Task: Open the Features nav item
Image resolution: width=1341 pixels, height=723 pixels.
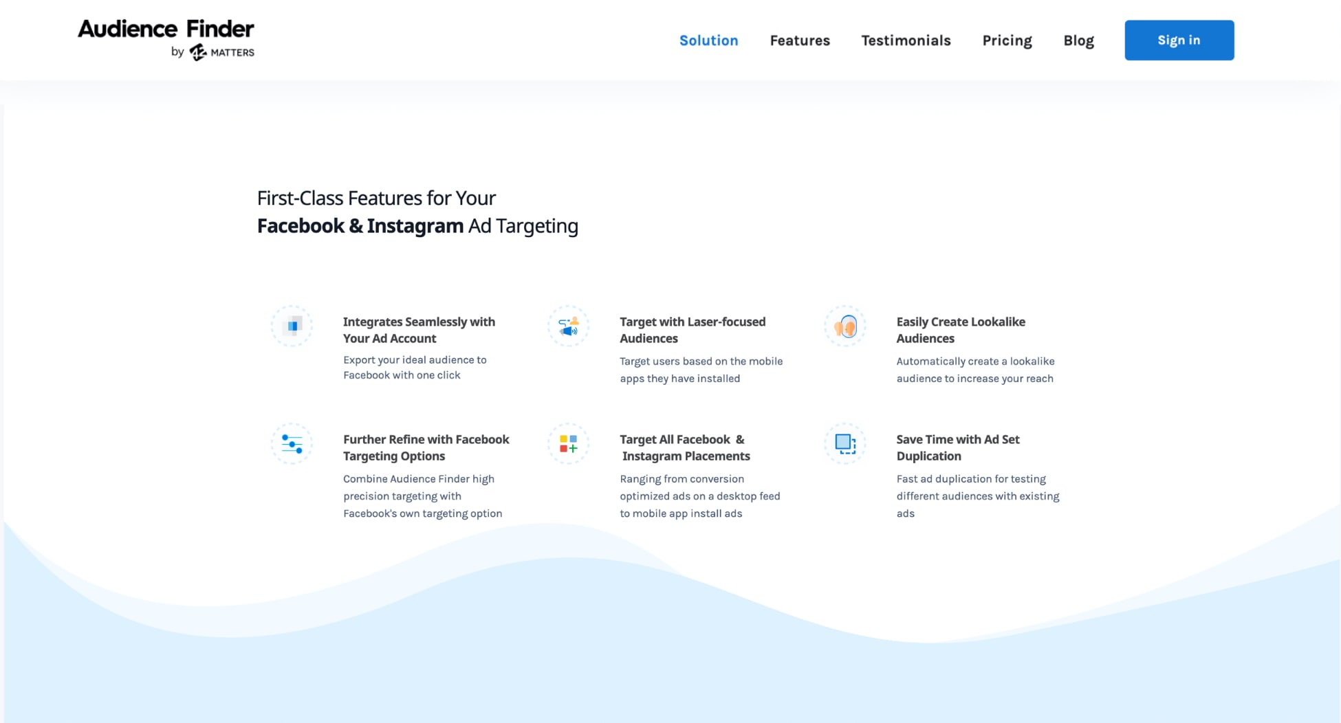Action: pyautogui.click(x=800, y=41)
